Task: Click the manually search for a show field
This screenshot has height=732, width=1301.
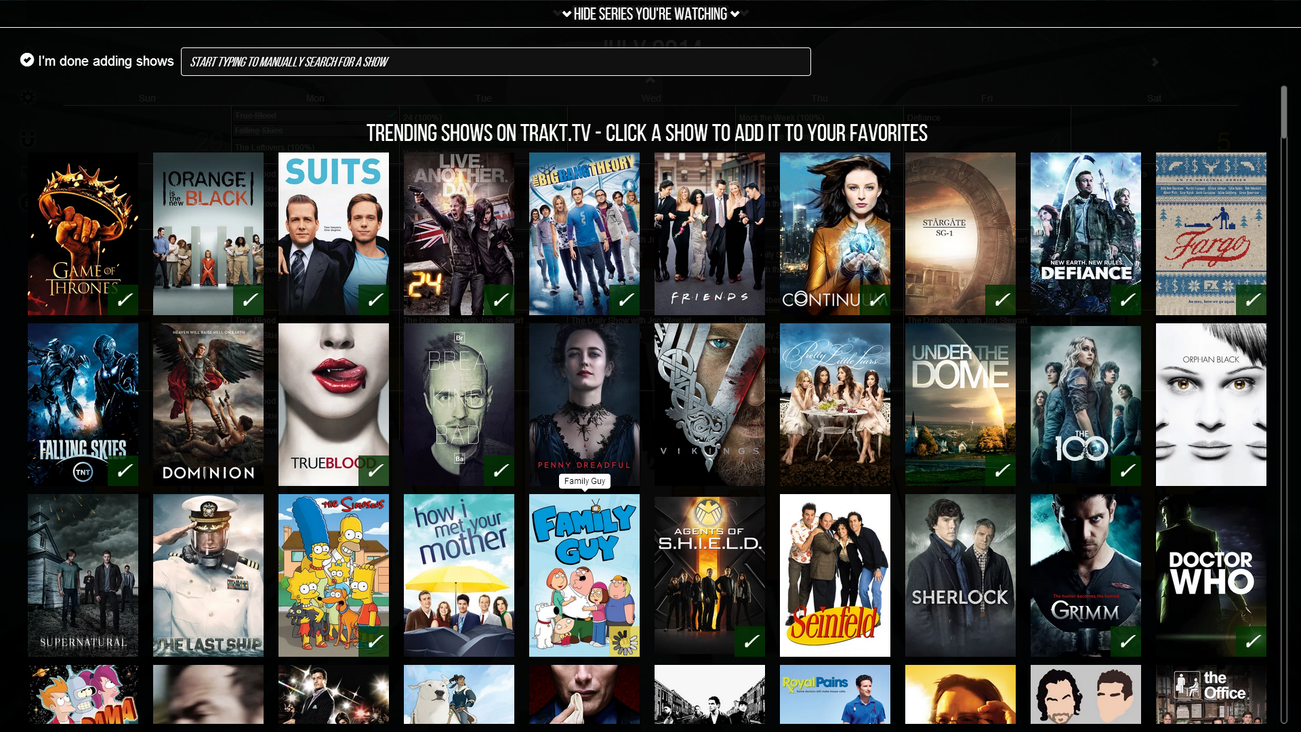Action: (496, 62)
